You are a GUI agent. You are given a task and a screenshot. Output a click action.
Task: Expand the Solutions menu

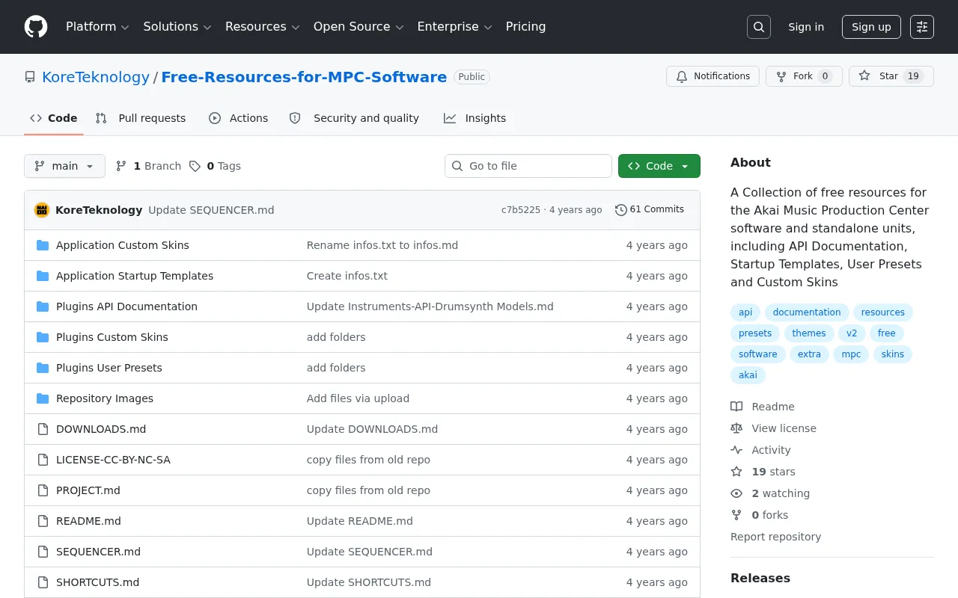177,27
